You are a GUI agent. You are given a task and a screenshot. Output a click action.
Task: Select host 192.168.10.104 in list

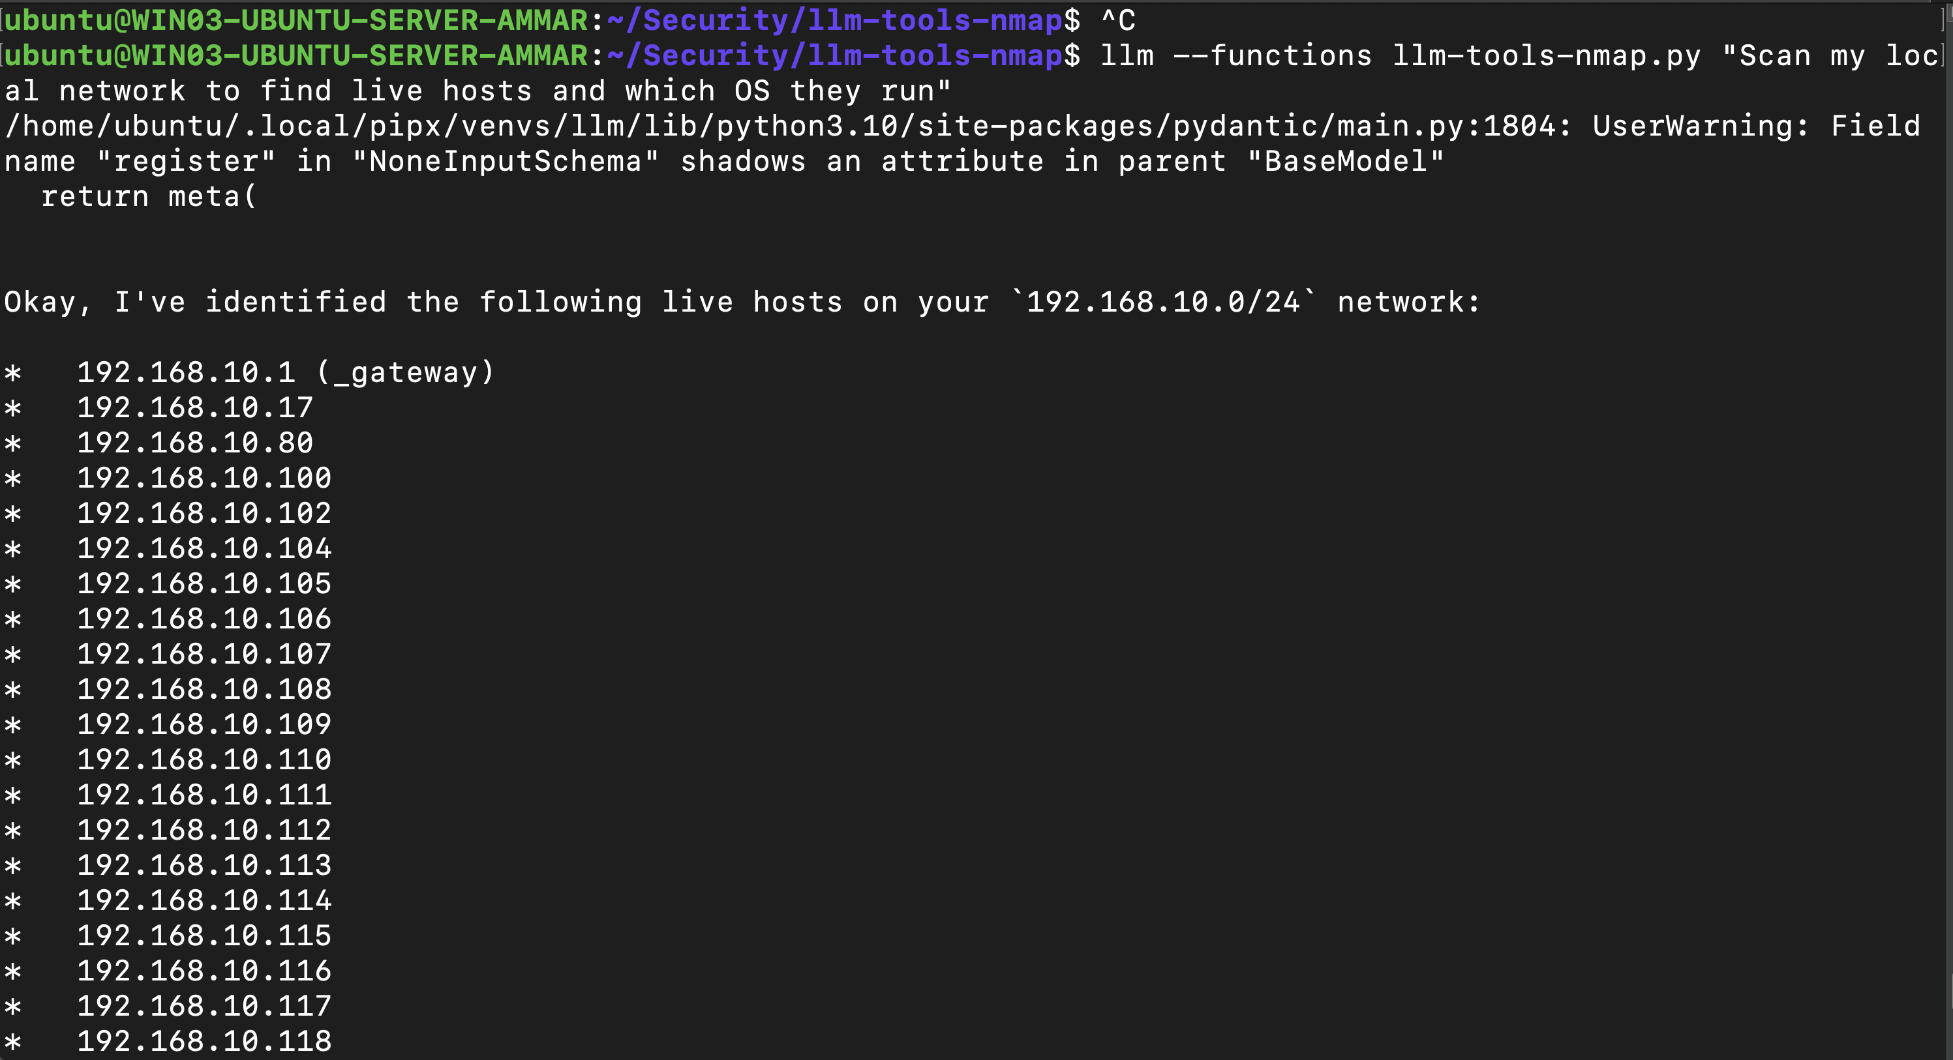204,548
